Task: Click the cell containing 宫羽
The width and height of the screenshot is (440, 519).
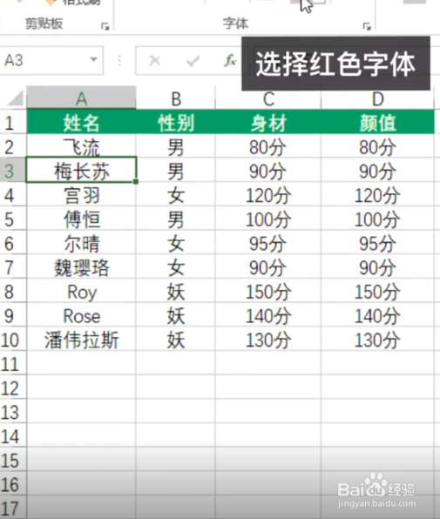Action: pos(81,195)
